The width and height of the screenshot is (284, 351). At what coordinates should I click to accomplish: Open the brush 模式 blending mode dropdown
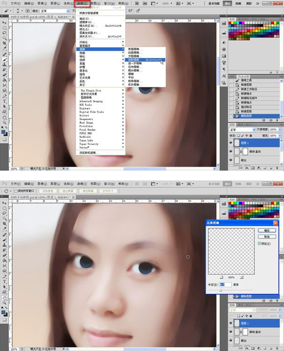tap(55, 11)
